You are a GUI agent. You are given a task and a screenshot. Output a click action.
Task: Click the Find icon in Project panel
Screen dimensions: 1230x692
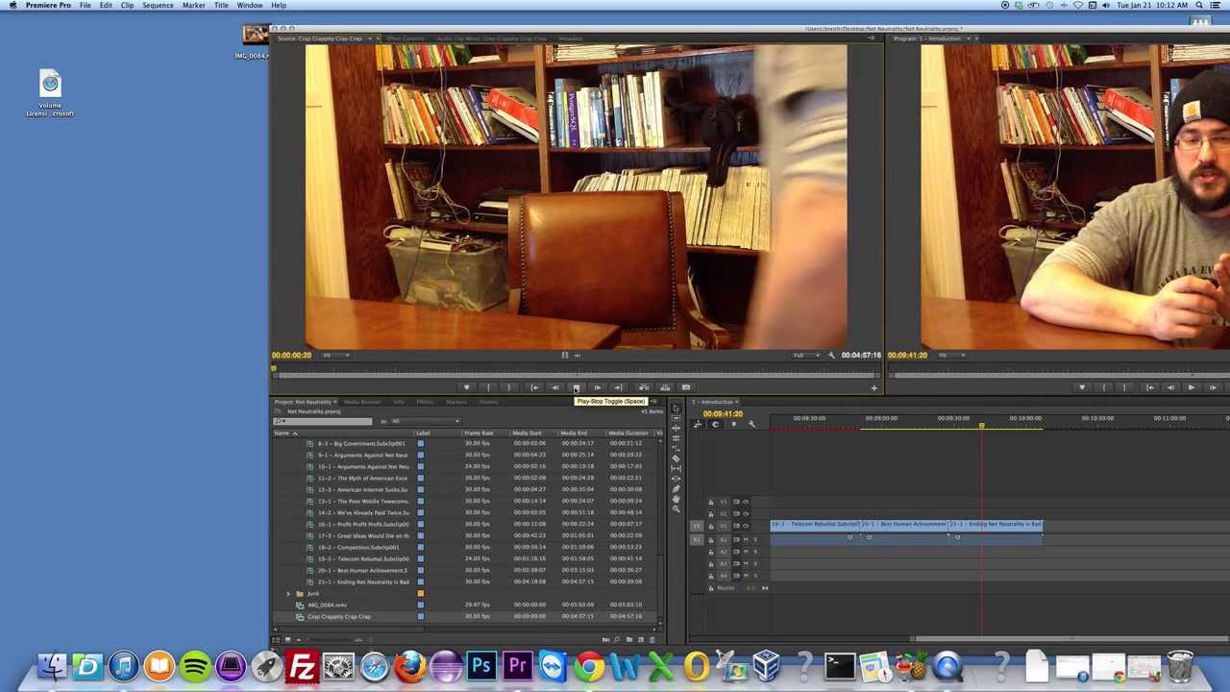[x=617, y=640]
